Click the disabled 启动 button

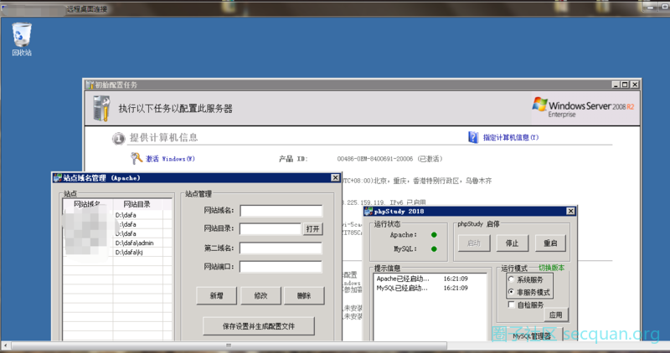click(x=474, y=243)
